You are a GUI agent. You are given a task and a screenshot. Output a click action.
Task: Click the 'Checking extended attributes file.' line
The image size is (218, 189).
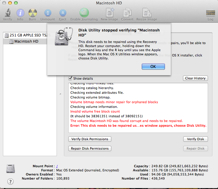97,93
